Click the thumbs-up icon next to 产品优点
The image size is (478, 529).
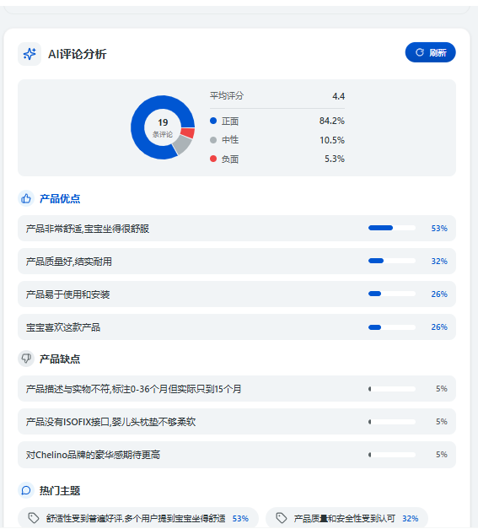pyautogui.click(x=26, y=199)
